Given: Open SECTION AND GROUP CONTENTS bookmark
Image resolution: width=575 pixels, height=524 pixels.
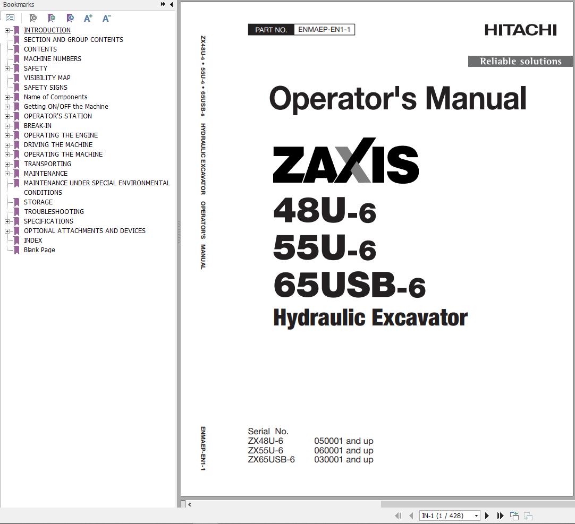Looking at the screenshot, I should 73,40.
